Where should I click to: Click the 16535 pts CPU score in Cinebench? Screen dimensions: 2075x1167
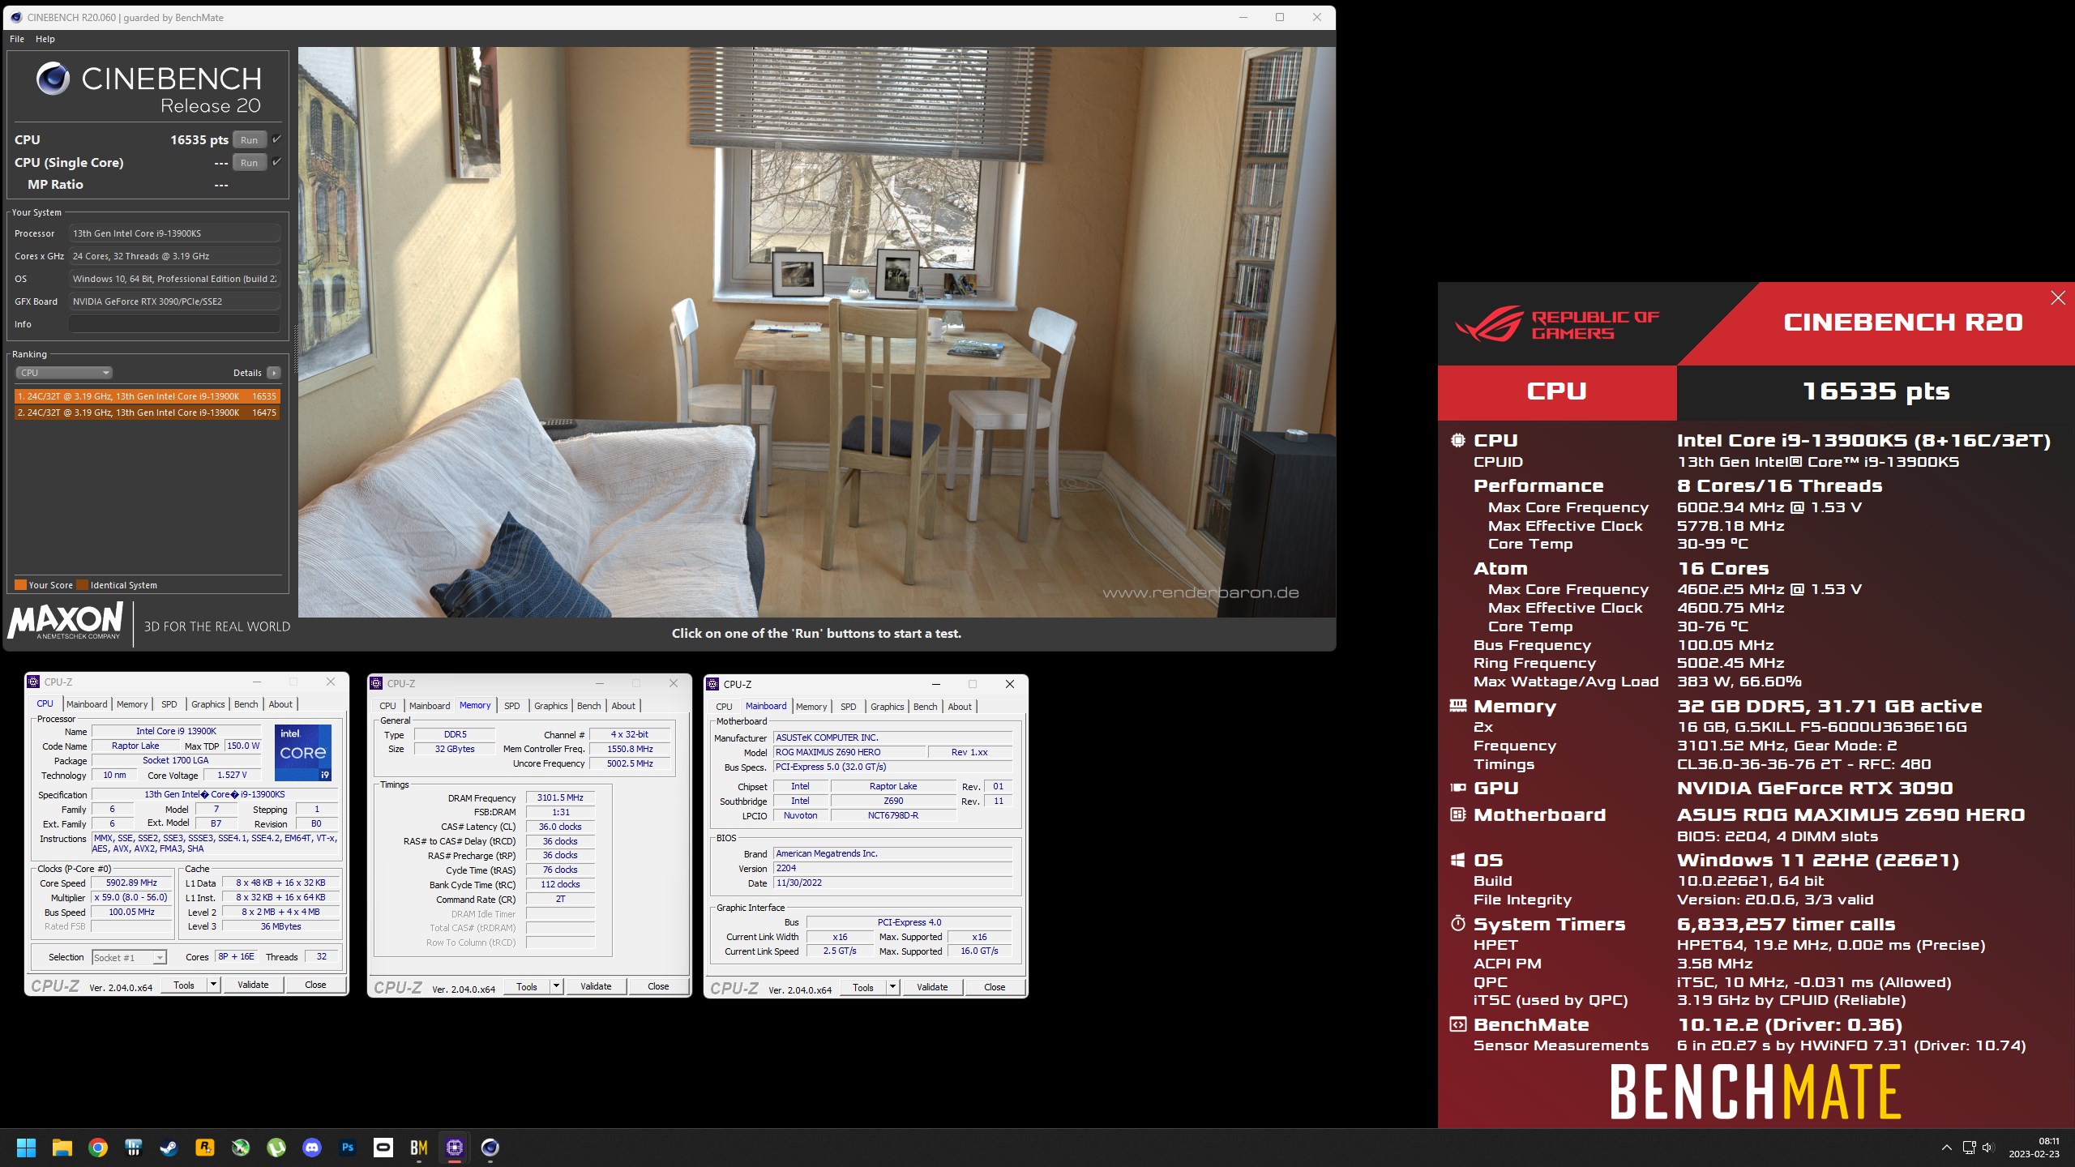click(x=199, y=139)
